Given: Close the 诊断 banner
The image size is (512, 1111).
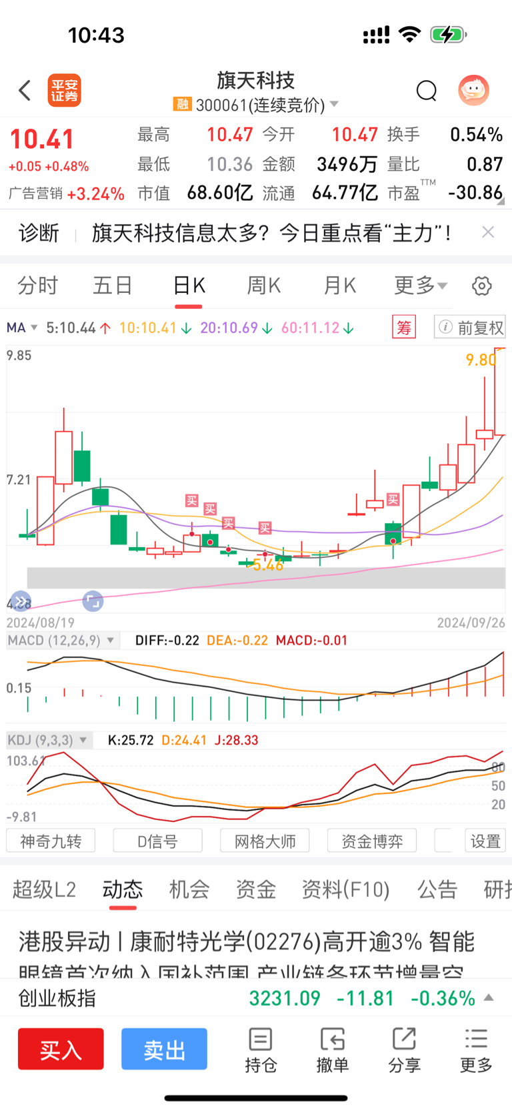Looking at the screenshot, I should click(x=488, y=232).
